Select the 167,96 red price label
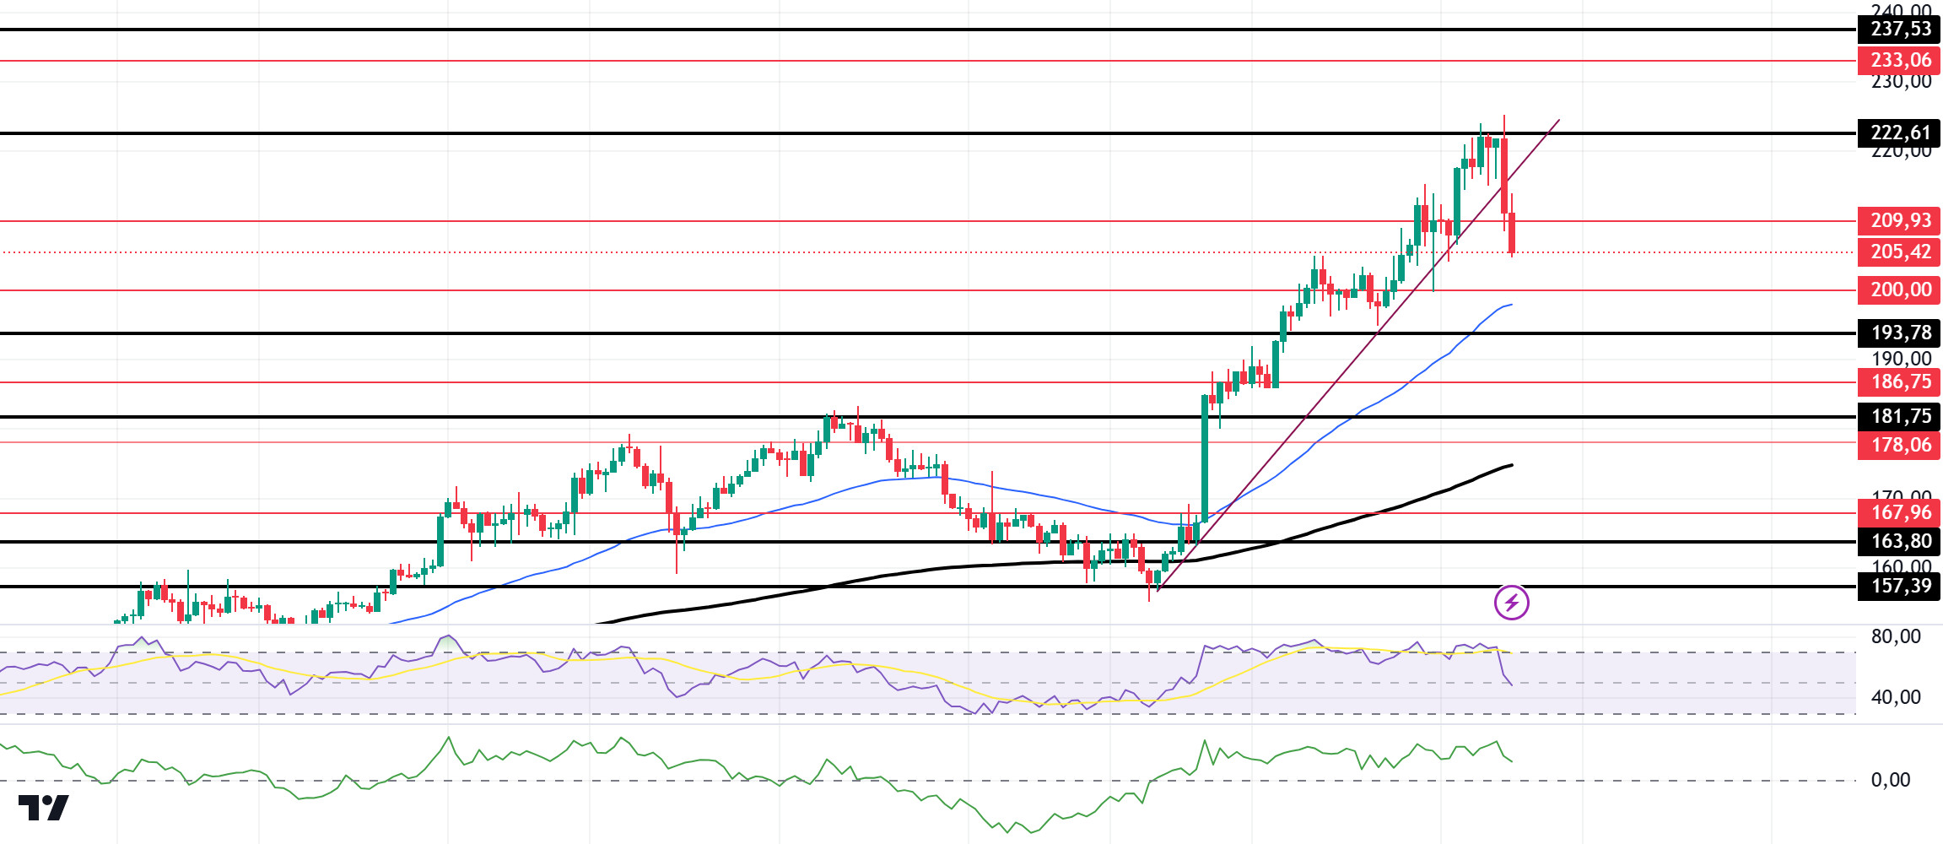The width and height of the screenshot is (1943, 855). coord(1898,513)
